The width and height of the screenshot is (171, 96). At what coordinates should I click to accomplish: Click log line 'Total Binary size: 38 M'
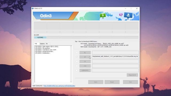click(x=45, y=50)
